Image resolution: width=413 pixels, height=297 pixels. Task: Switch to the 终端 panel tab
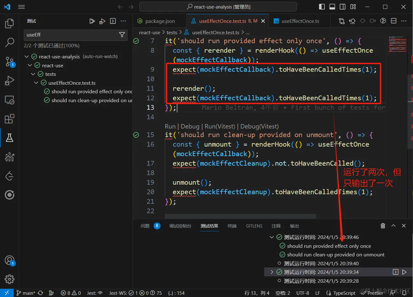232,226
